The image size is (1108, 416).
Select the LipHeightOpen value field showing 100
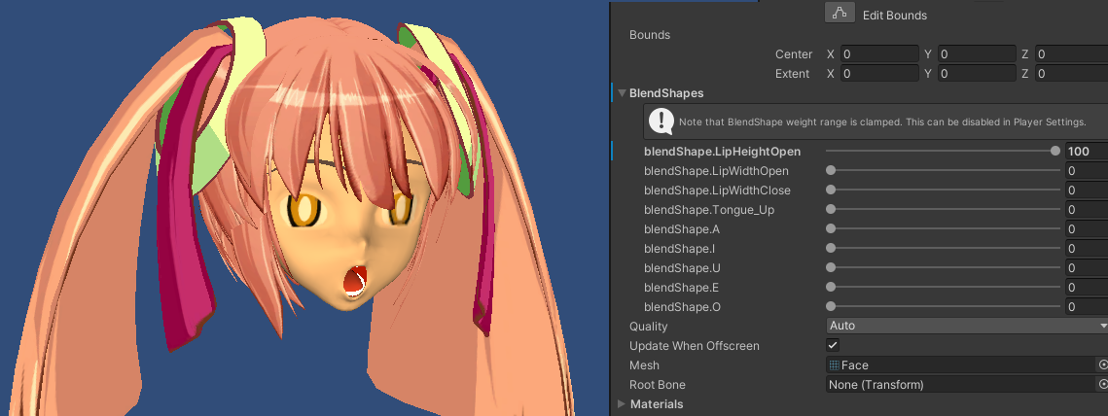pos(1086,151)
